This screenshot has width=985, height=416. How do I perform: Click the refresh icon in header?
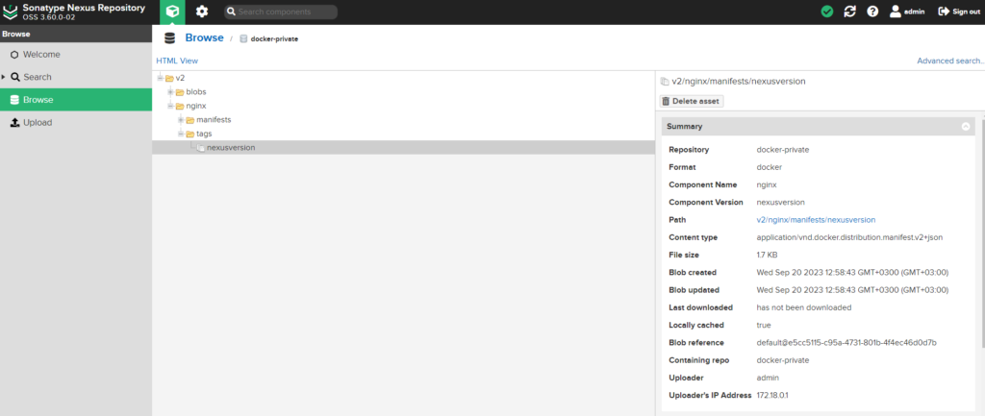click(849, 12)
